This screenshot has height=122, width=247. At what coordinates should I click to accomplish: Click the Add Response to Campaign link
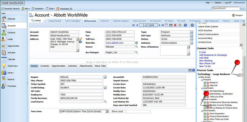[213, 55]
